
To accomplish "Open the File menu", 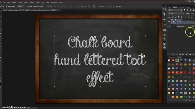I will tap(4, 2).
